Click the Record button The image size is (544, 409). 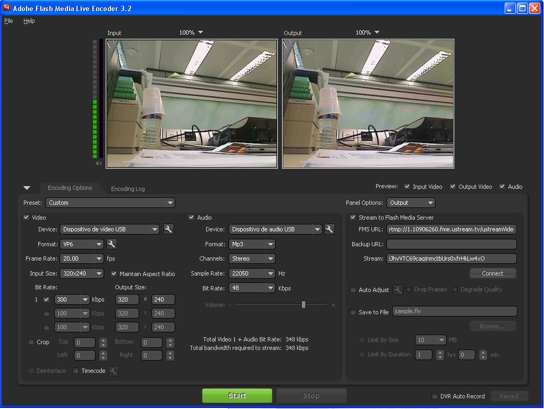pos(509,396)
